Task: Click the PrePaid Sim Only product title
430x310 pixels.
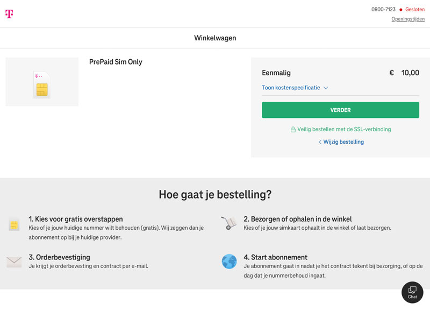Action: pyautogui.click(x=116, y=62)
